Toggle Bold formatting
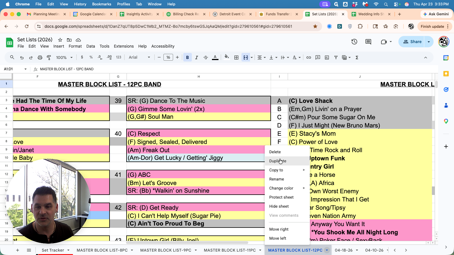This screenshot has width=454, height=255. pos(187,58)
